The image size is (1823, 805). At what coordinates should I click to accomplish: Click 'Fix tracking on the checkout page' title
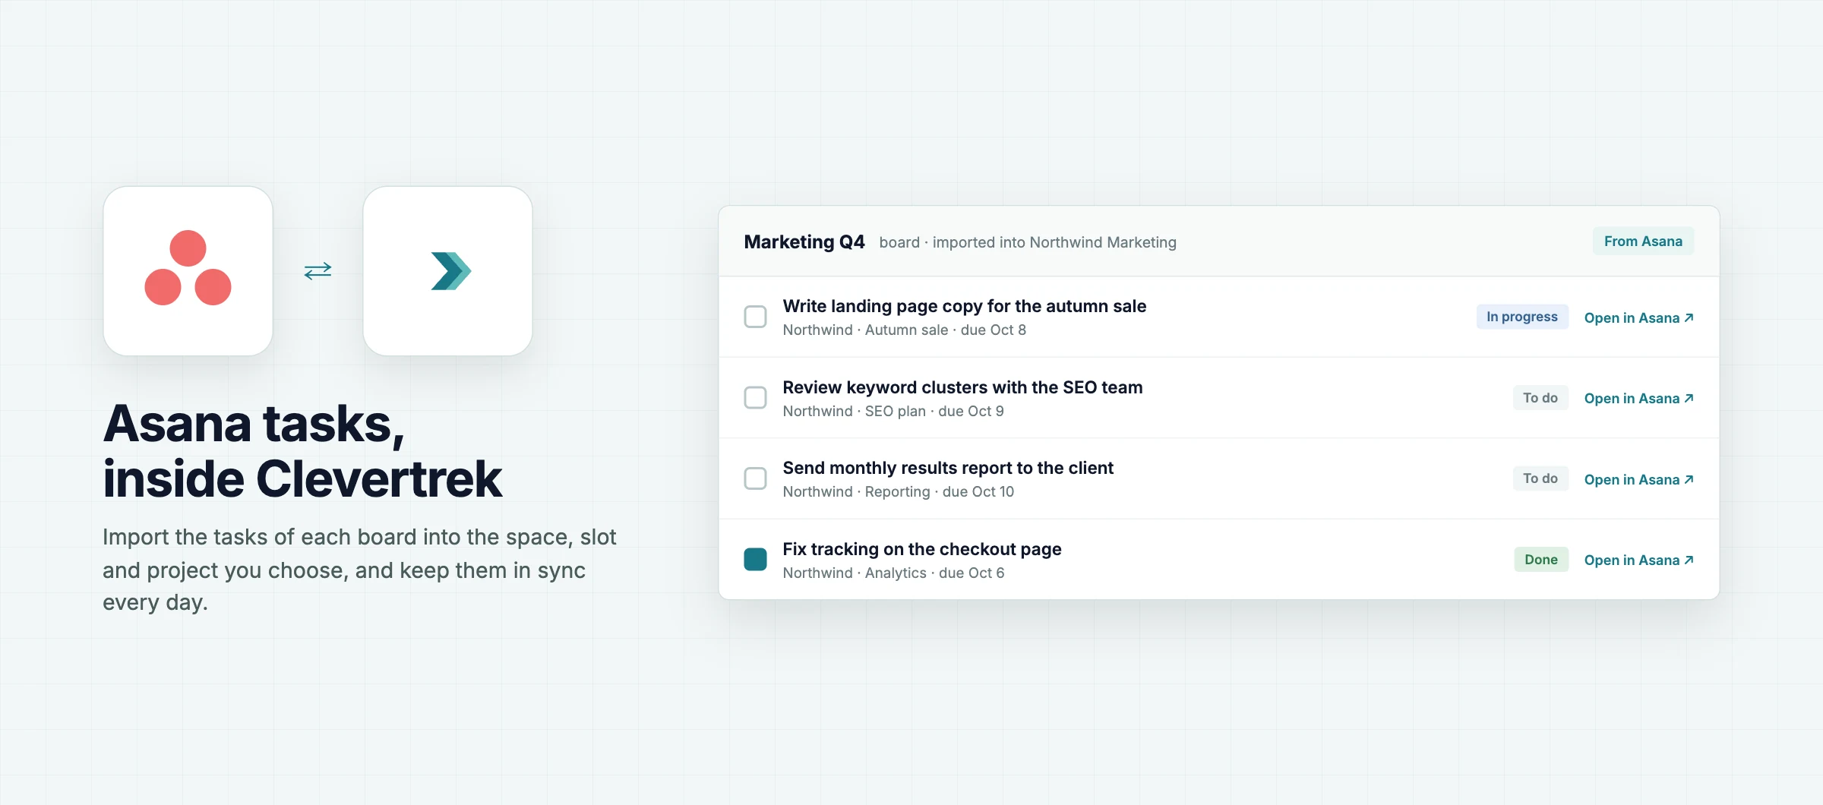pyautogui.click(x=922, y=549)
